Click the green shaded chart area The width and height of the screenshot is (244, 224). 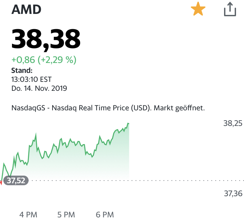click(83, 162)
